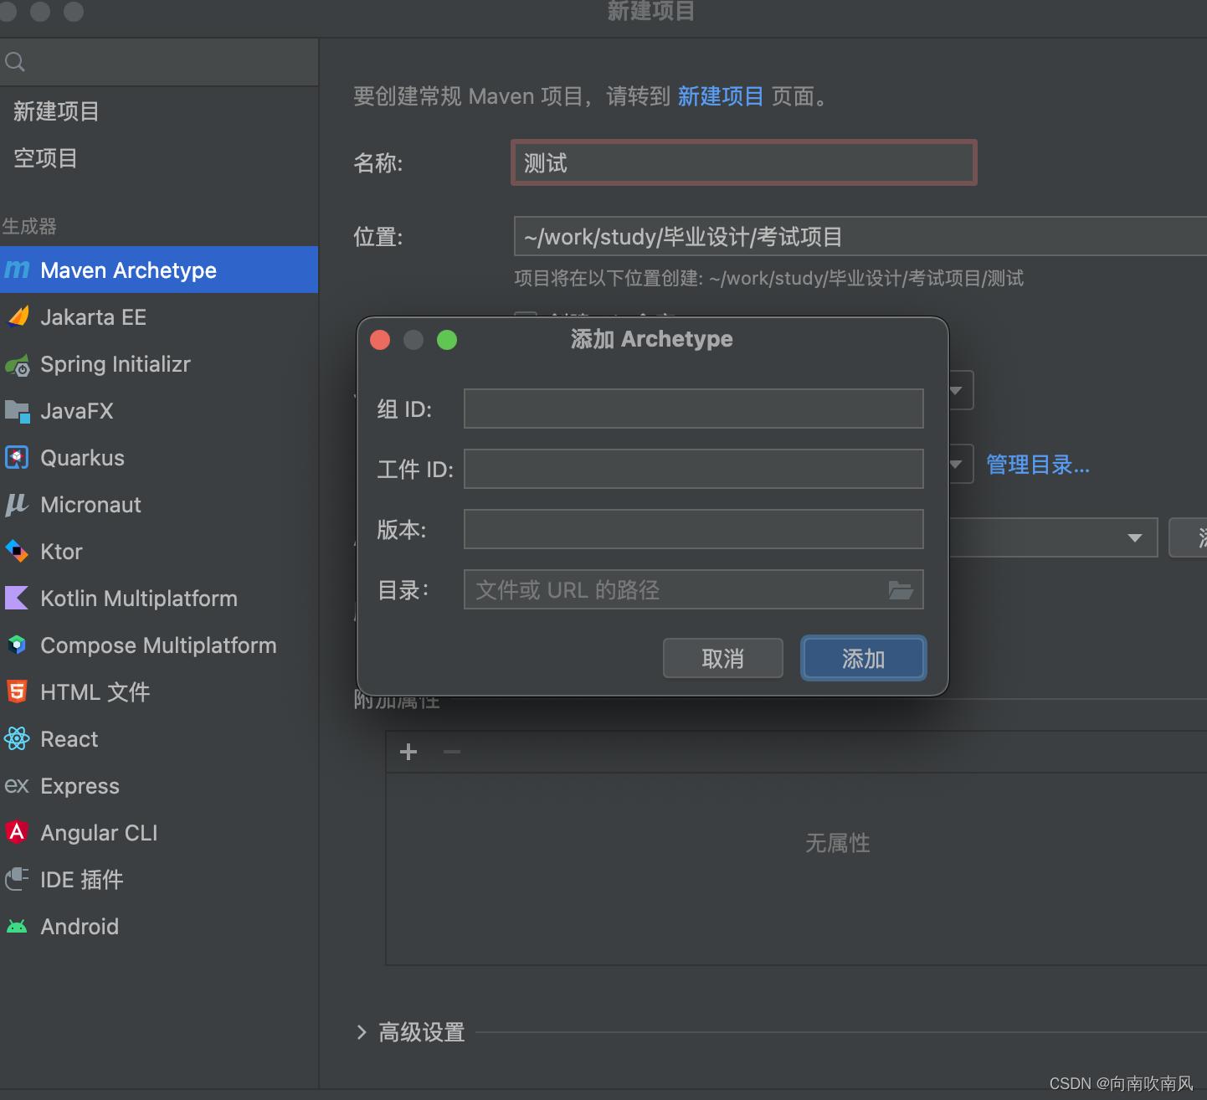Screen dimensions: 1207x1100
Task: Click the 新建项目 link
Action: click(721, 96)
